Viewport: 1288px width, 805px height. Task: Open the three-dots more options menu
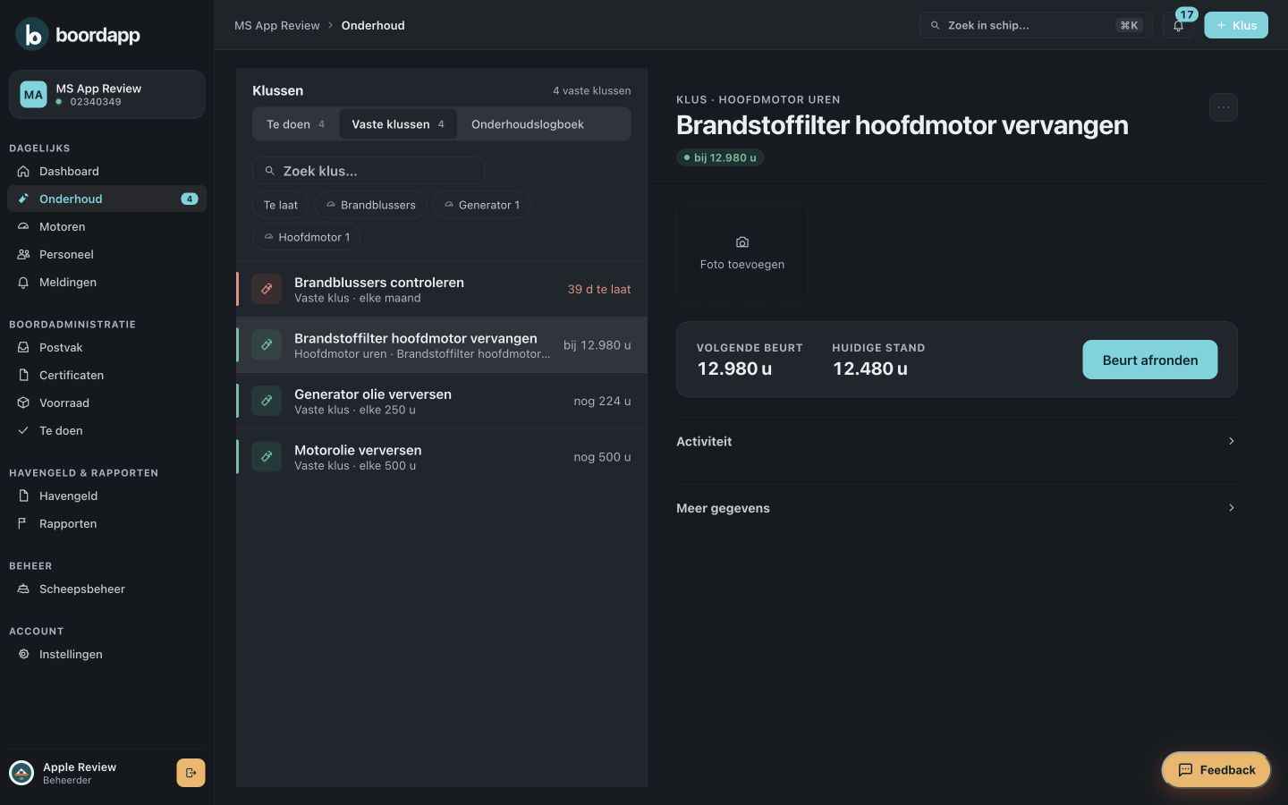point(1223,107)
